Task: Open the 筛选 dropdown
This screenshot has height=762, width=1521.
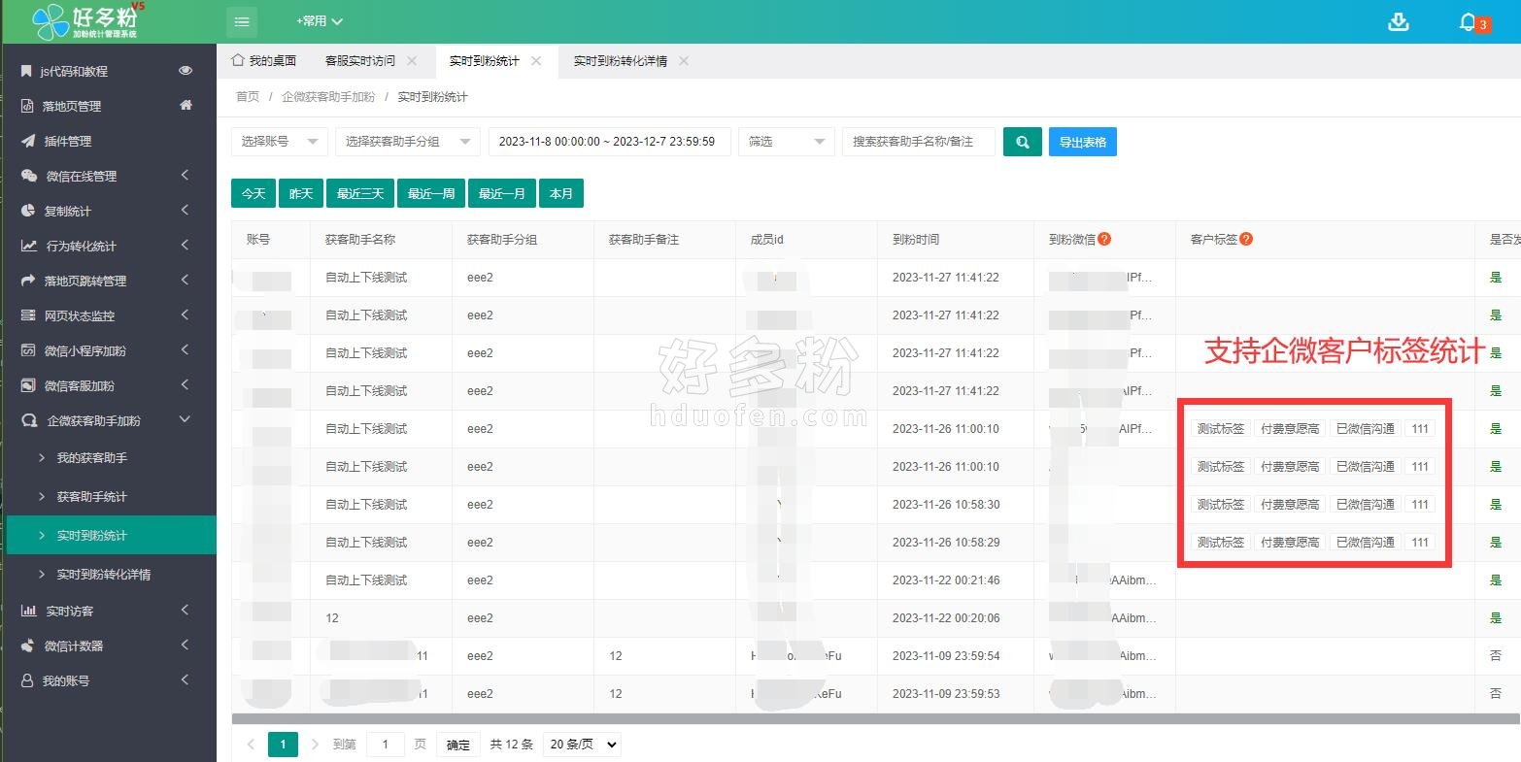Action: pos(787,142)
